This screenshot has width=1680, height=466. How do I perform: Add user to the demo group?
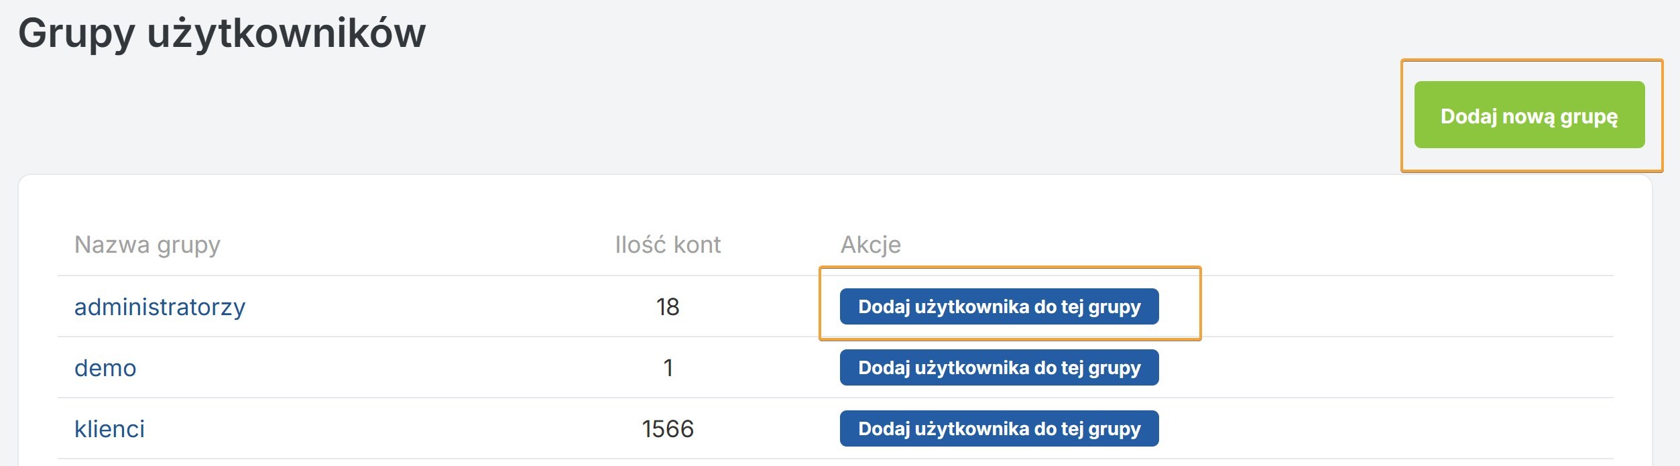pos(999,368)
